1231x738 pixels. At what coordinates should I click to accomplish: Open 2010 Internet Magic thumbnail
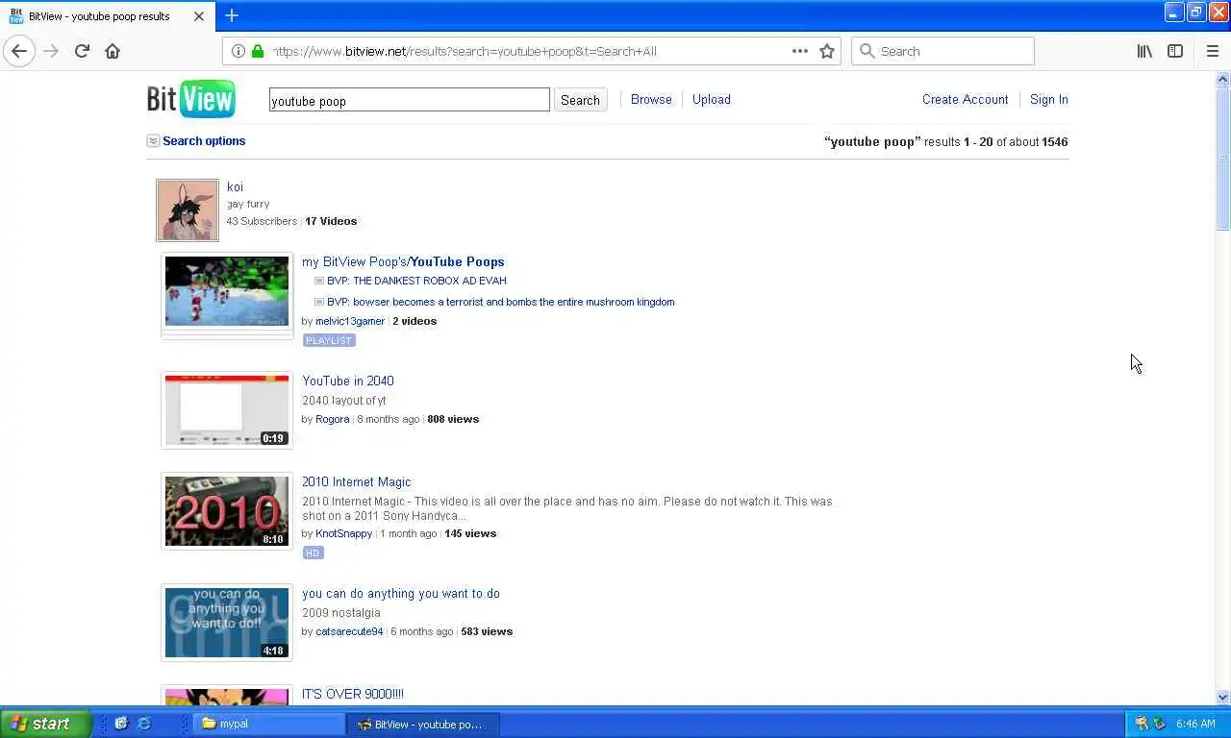[x=227, y=511]
